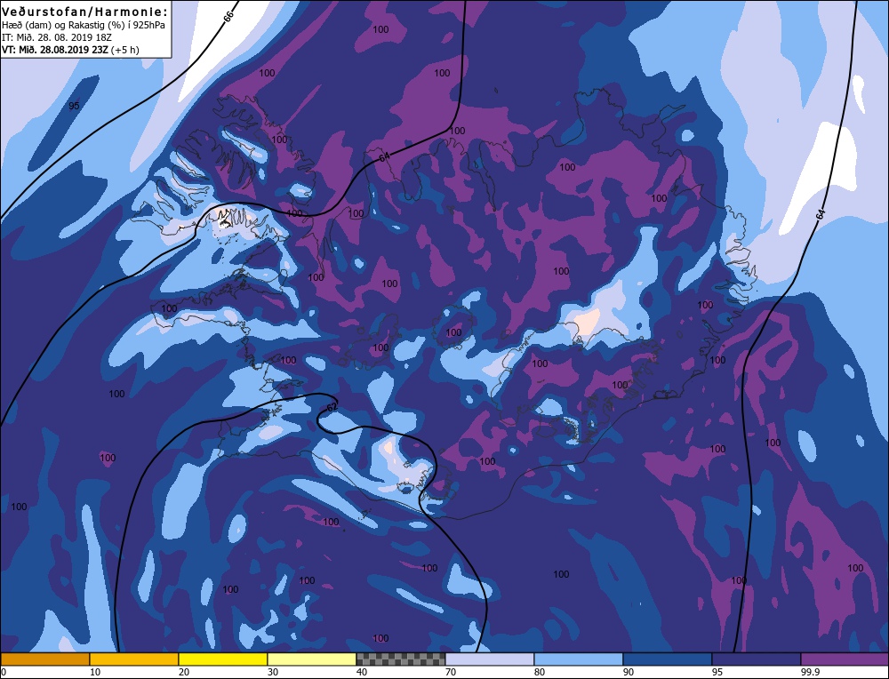This screenshot has height=679, width=889.
Task: Click the grey checkered 40–70 legend swatch
Action: pos(401,659)
